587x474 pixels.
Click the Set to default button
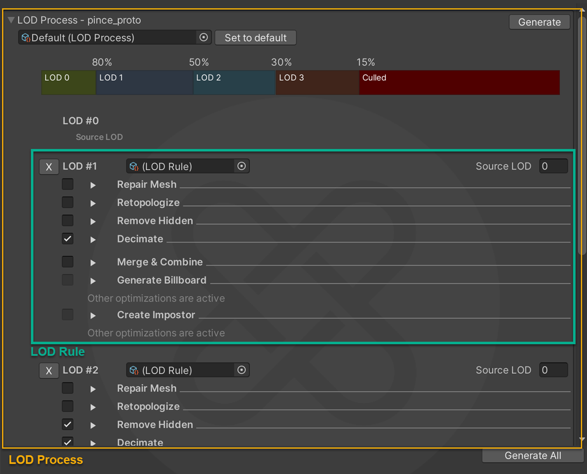point(256,38)
